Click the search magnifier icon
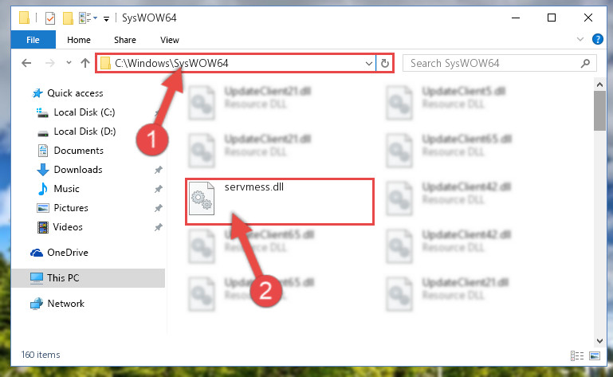613x377 pixels. 585,63
